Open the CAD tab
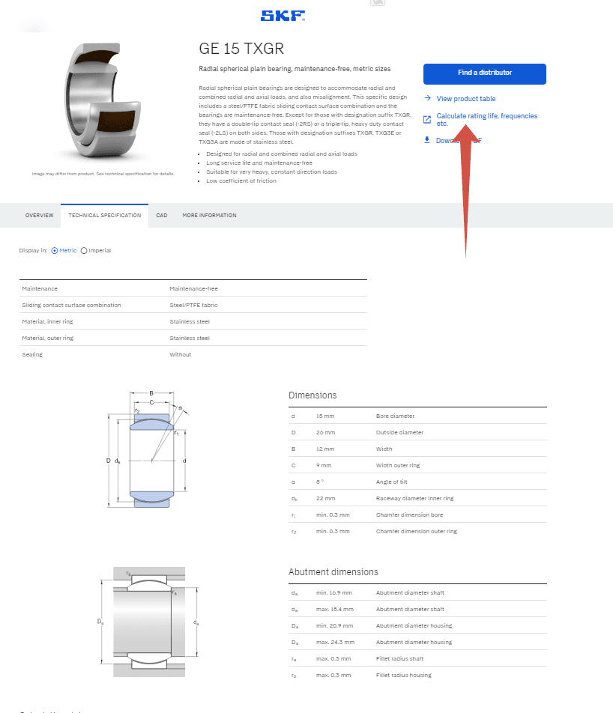This screenshot has height=713, width=613. 161,216
